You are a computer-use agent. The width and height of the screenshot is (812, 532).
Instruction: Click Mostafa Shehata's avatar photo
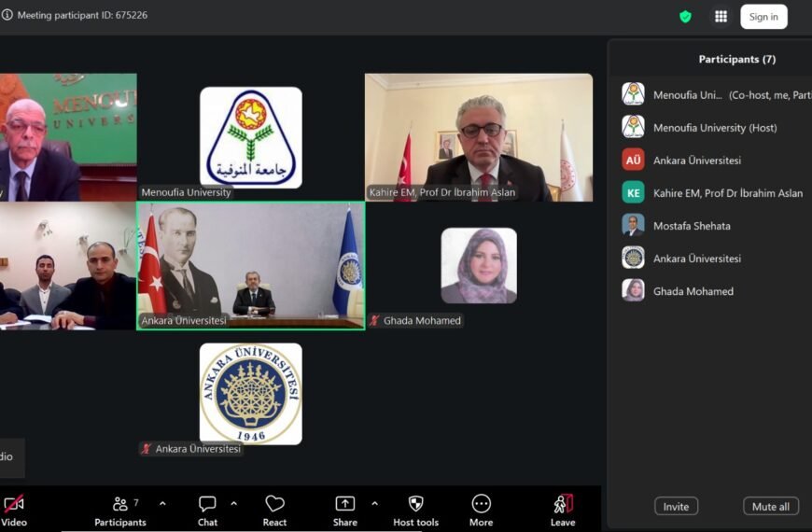click(633, 225)
